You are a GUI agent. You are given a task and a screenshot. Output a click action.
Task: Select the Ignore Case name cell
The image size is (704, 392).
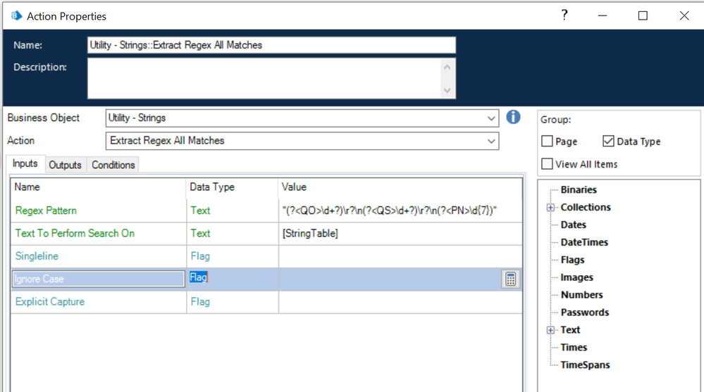(99, 279)
